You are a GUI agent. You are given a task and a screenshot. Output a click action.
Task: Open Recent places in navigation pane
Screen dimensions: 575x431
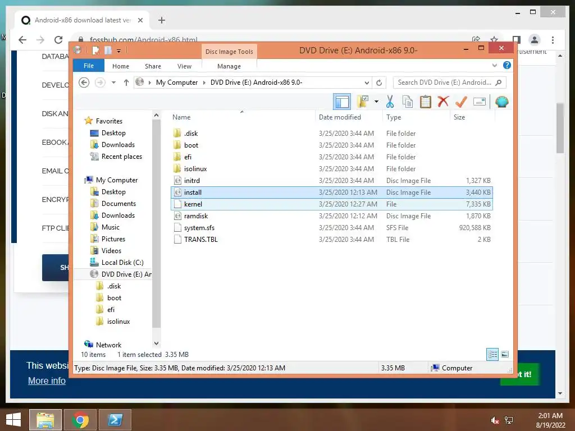[x=121, y=157]
